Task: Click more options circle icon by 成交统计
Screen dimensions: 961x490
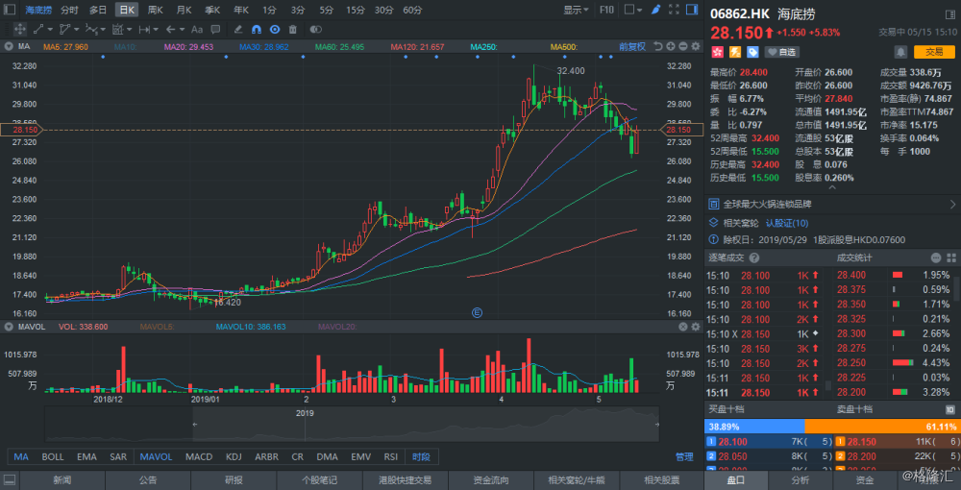Action: (x=936, y=257)
